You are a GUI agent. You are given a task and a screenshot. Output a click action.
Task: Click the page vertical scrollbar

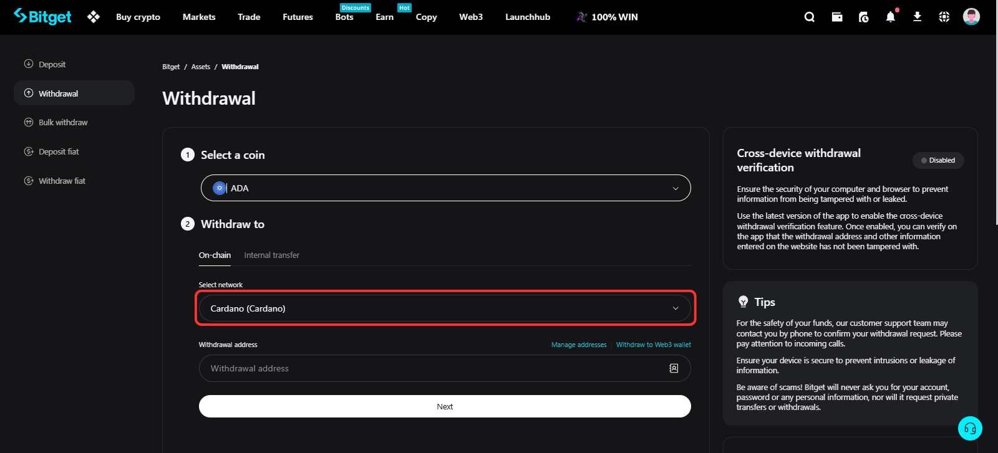coord(996,130)
